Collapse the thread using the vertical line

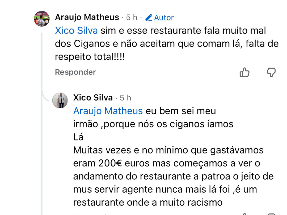[42, 133]
